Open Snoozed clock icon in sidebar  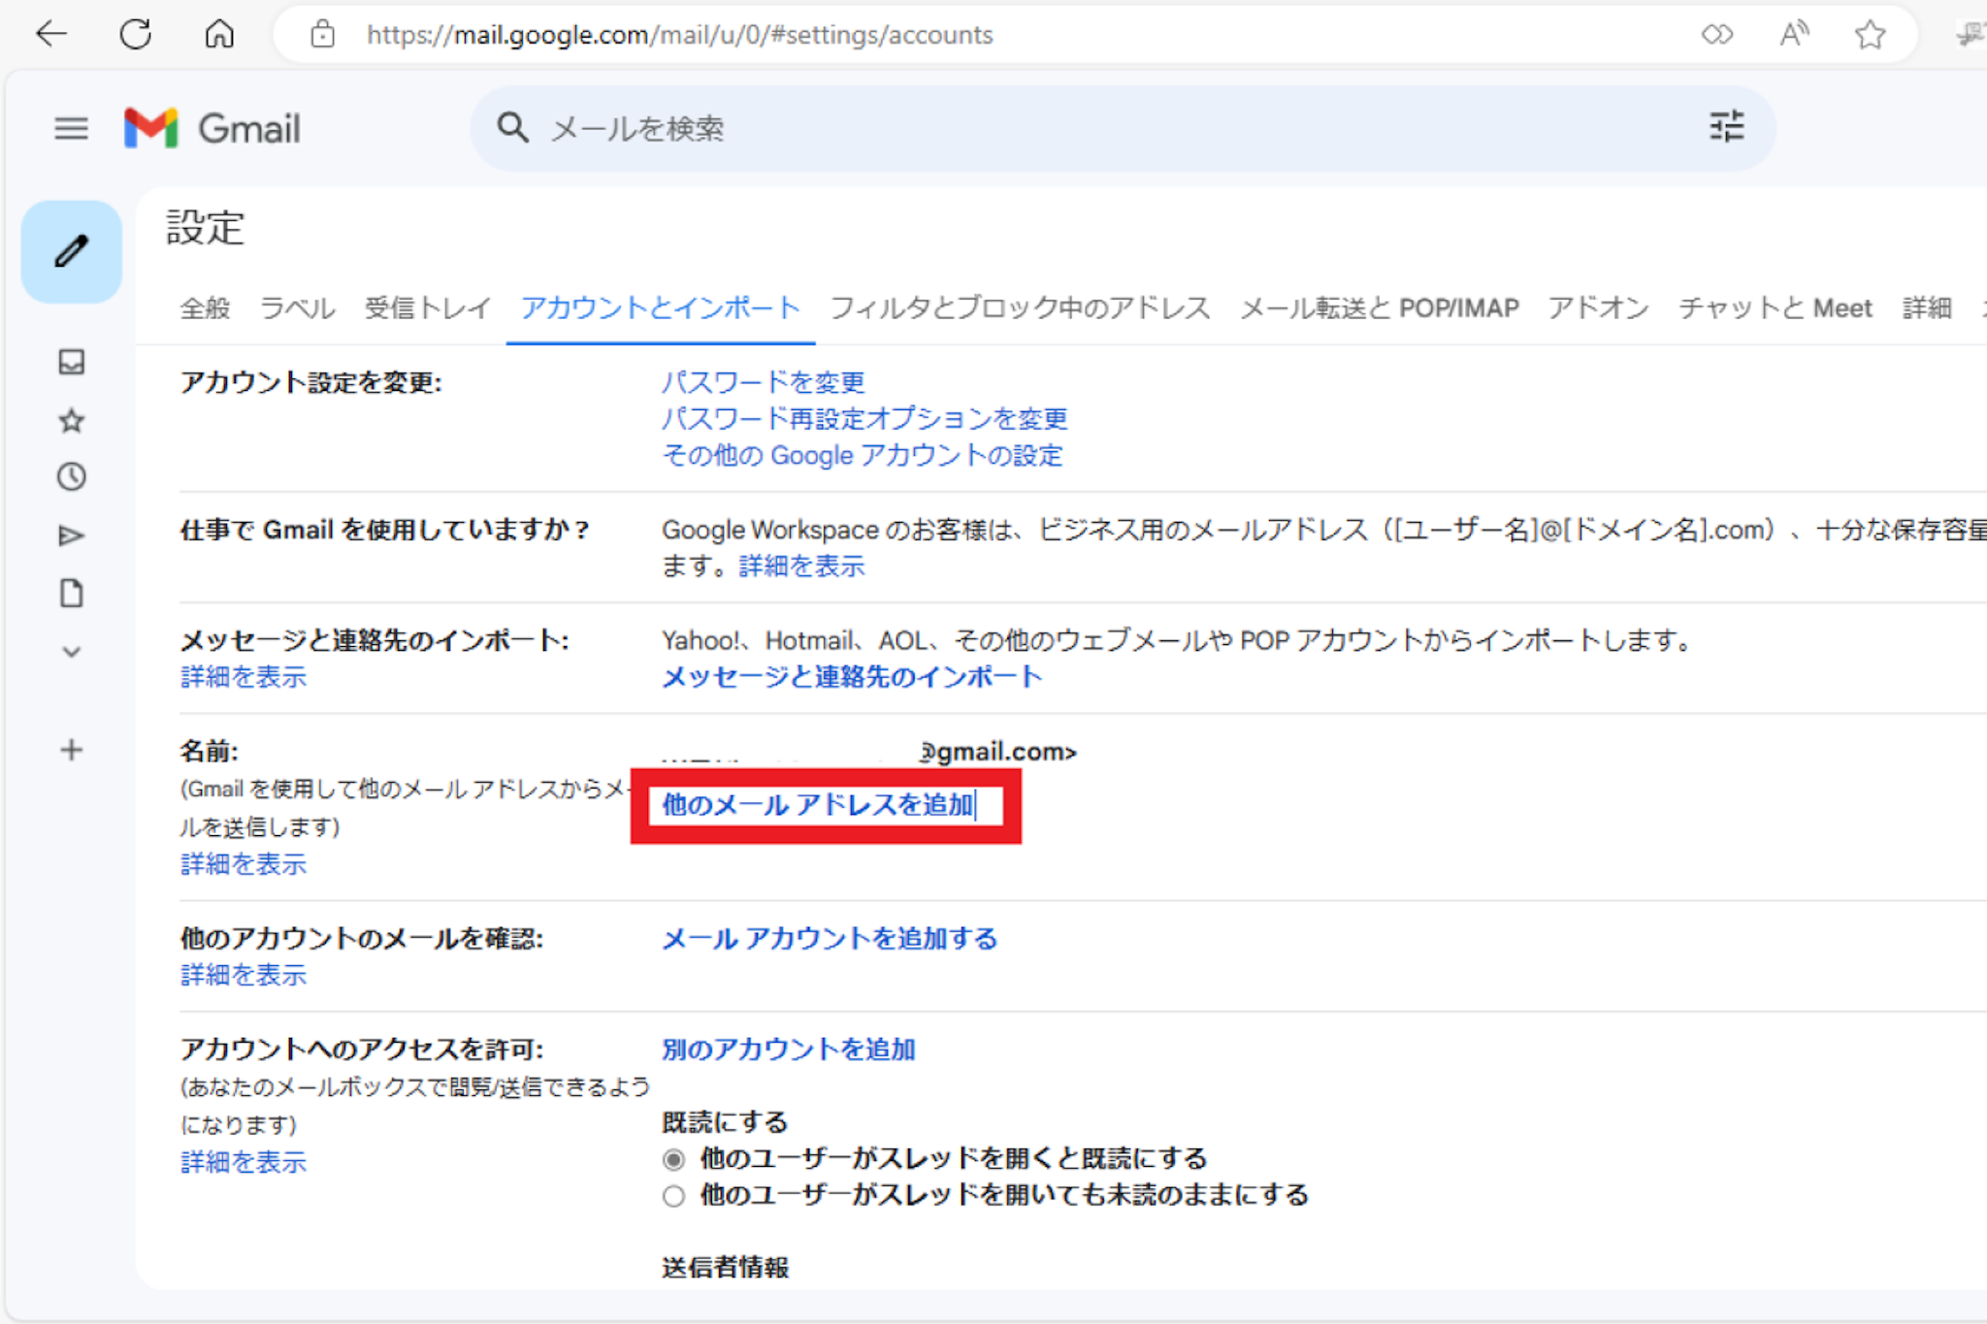tap(71, 476)
